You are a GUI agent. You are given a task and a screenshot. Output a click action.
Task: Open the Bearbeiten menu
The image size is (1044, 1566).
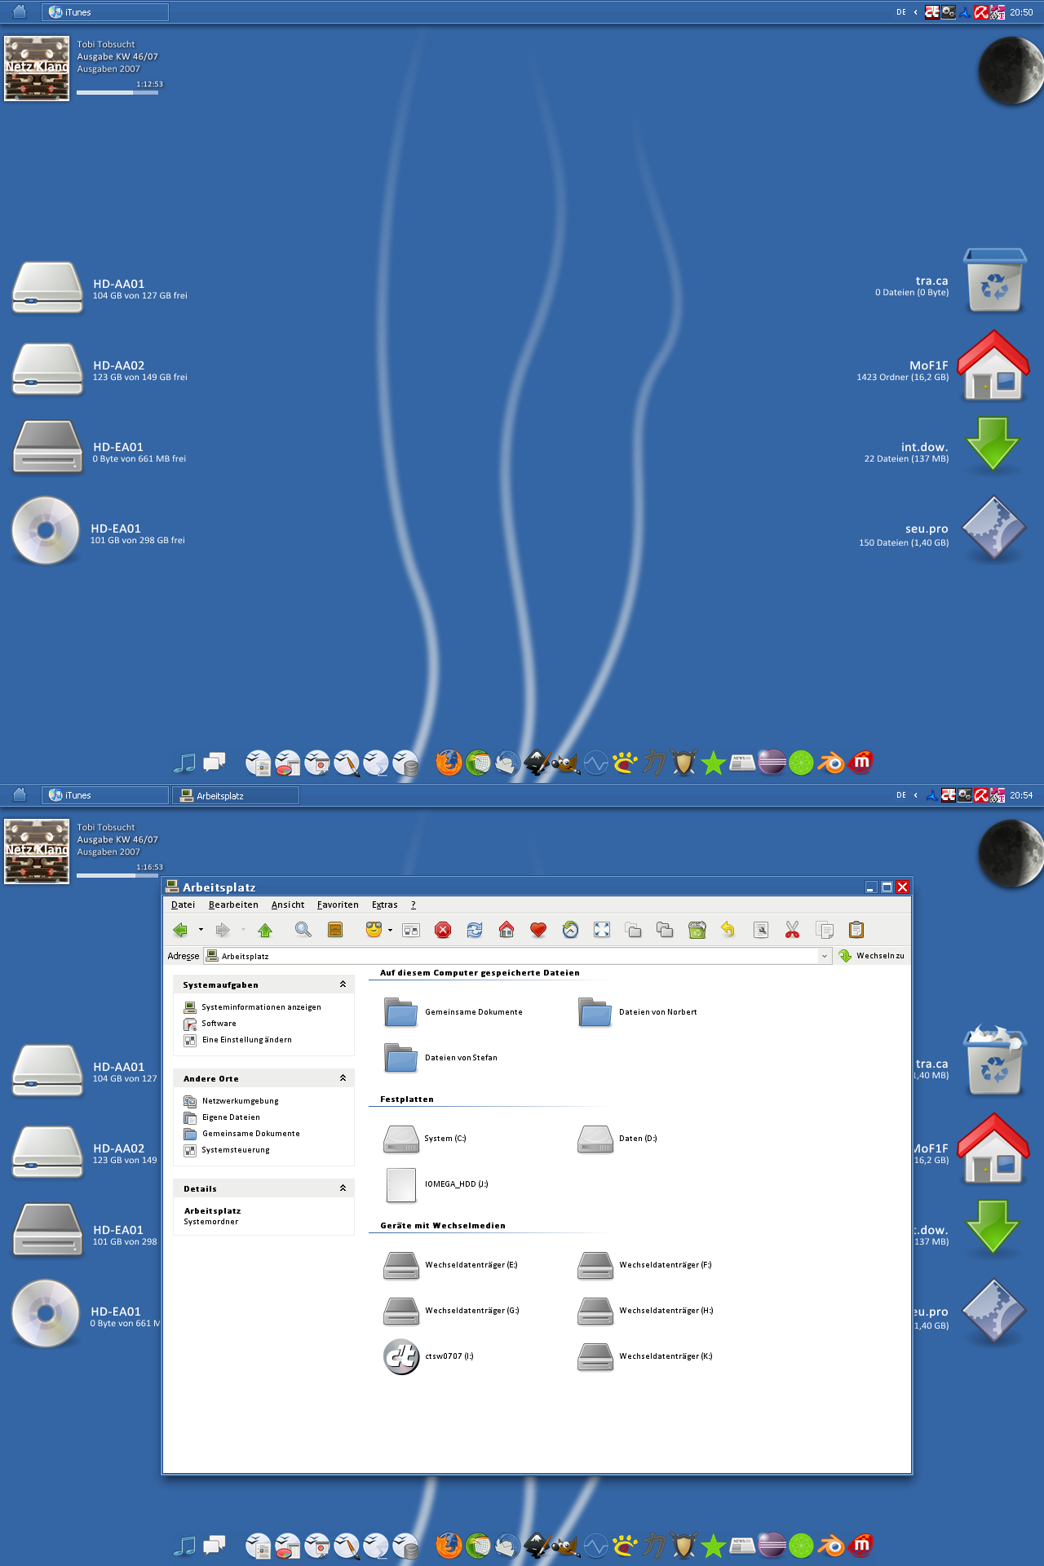(x=233, y=905)
